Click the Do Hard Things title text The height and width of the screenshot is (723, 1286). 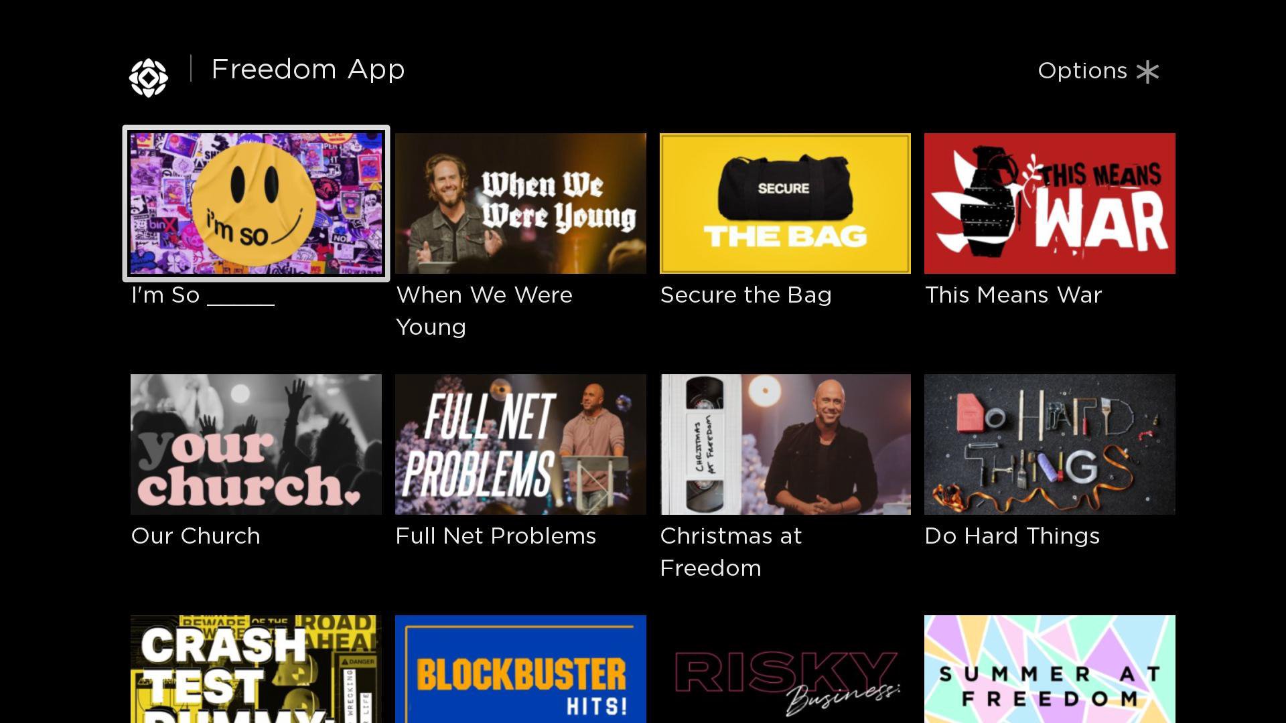1012,536
